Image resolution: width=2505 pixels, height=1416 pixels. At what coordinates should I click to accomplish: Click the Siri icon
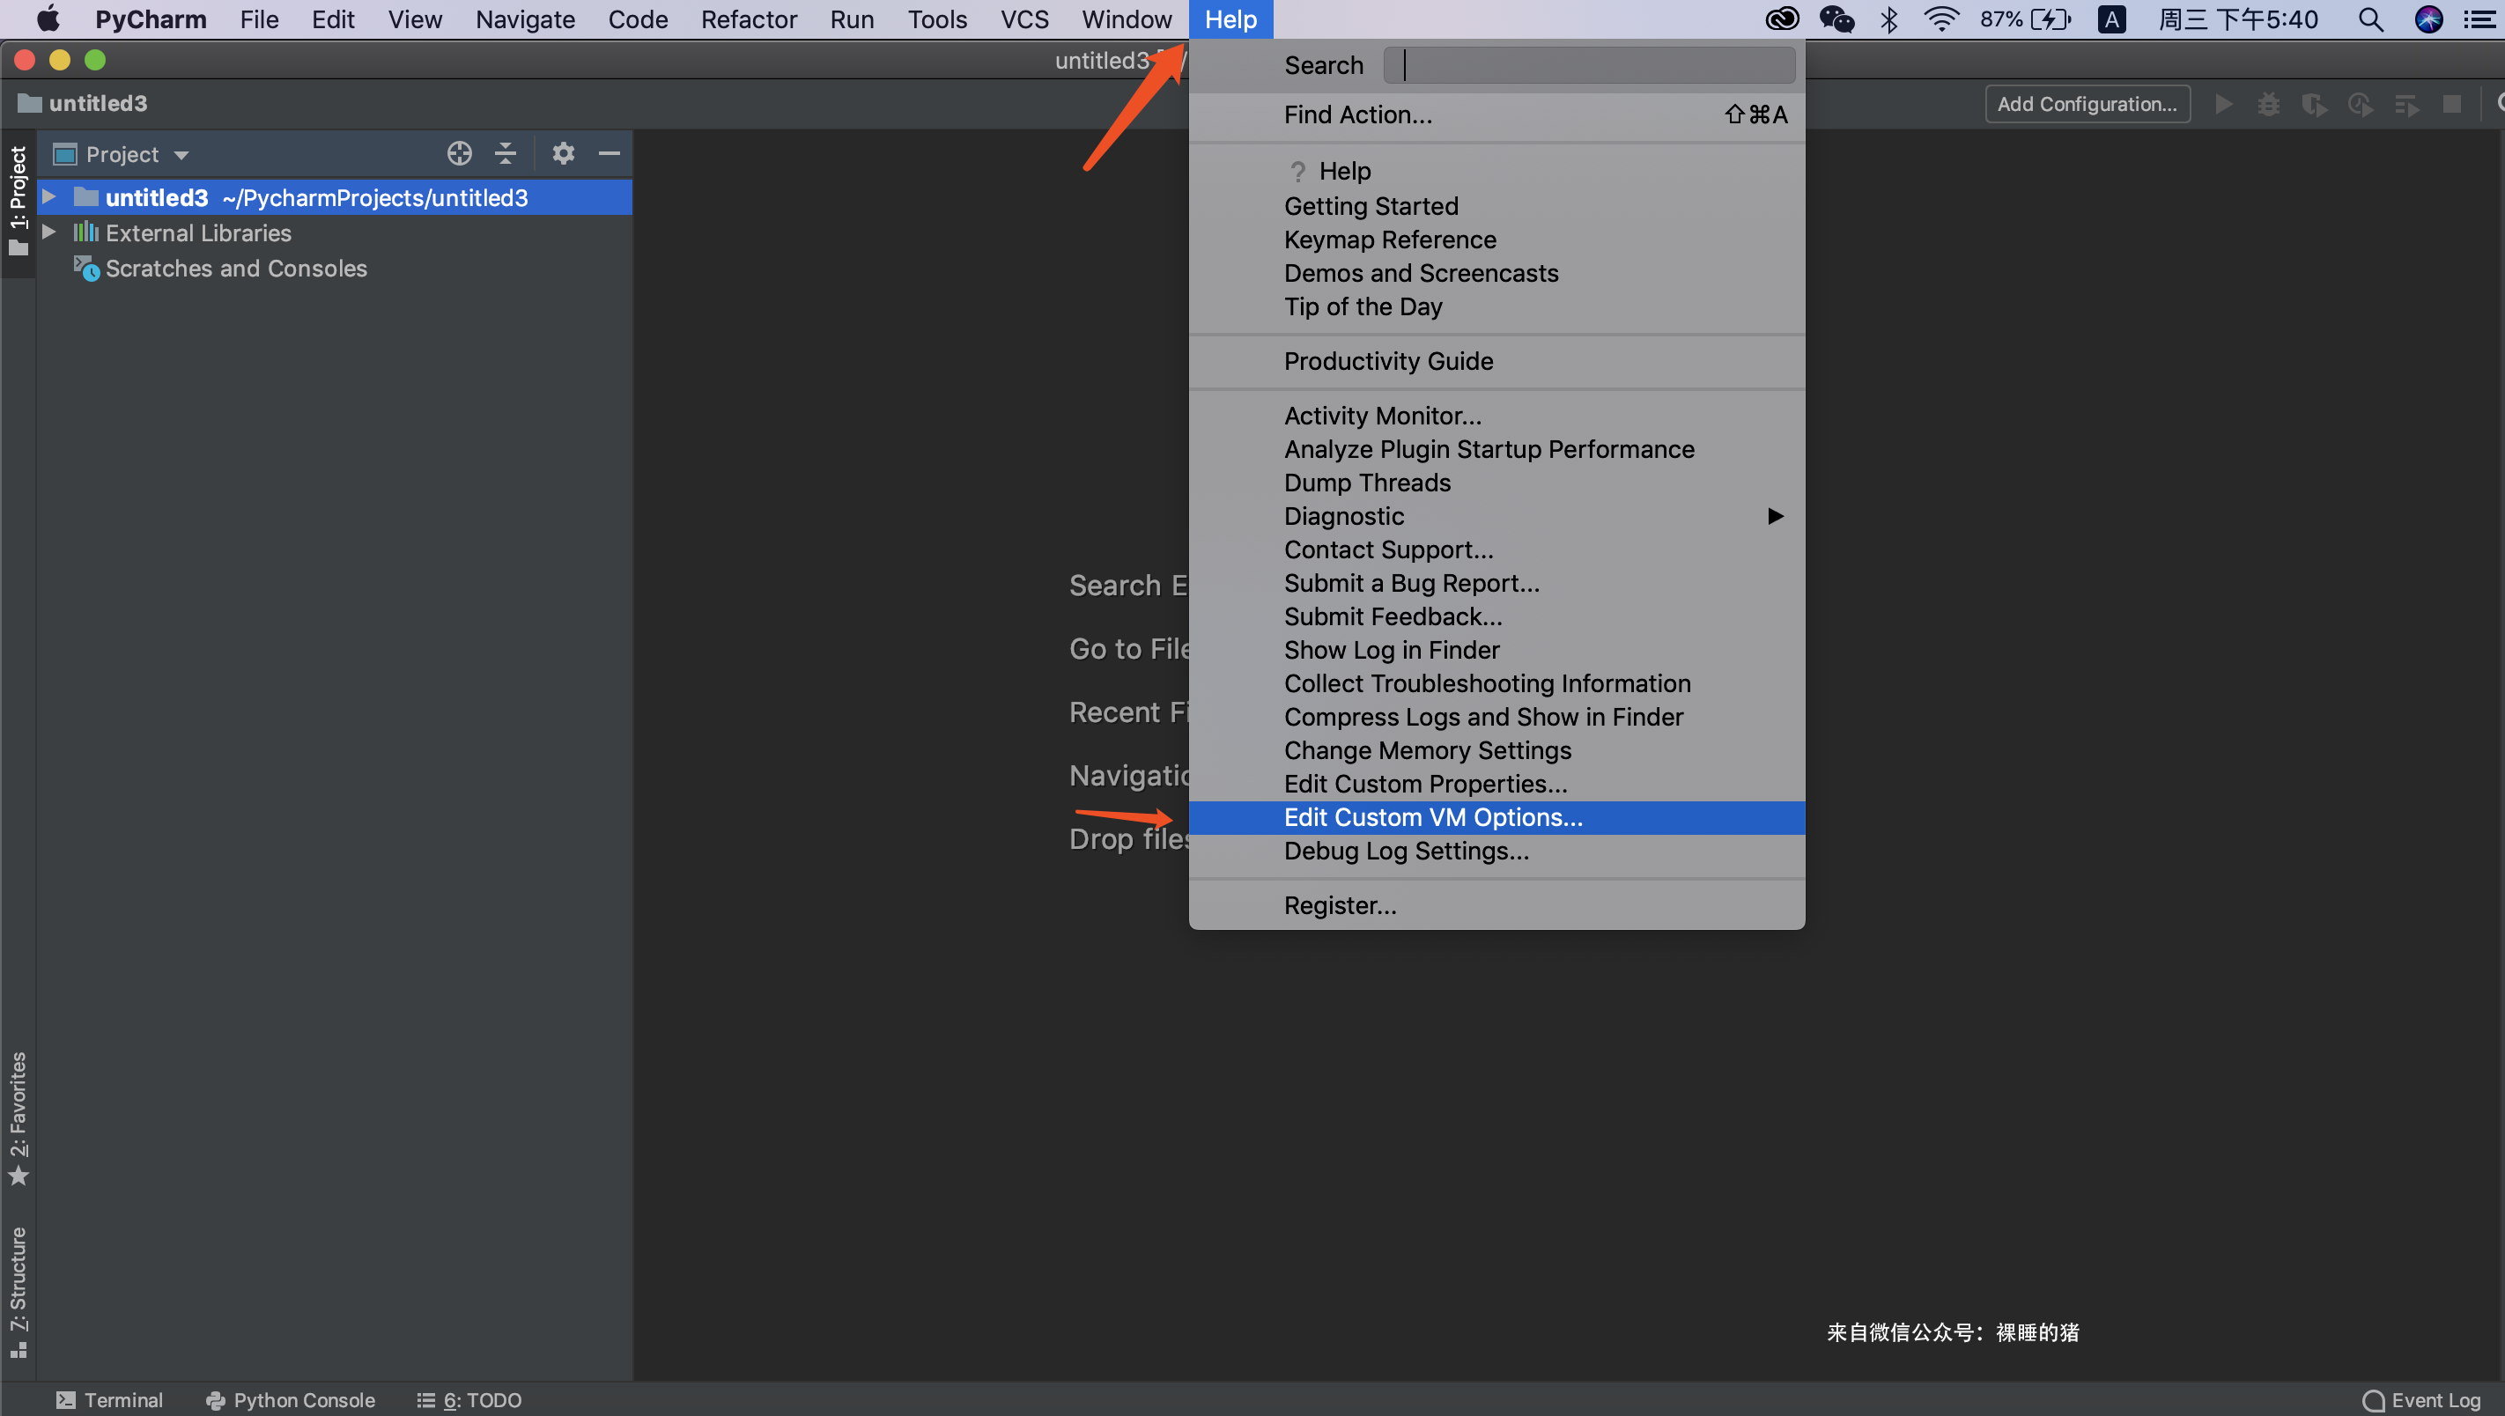pyautogui.click(x=2428, y=19)
